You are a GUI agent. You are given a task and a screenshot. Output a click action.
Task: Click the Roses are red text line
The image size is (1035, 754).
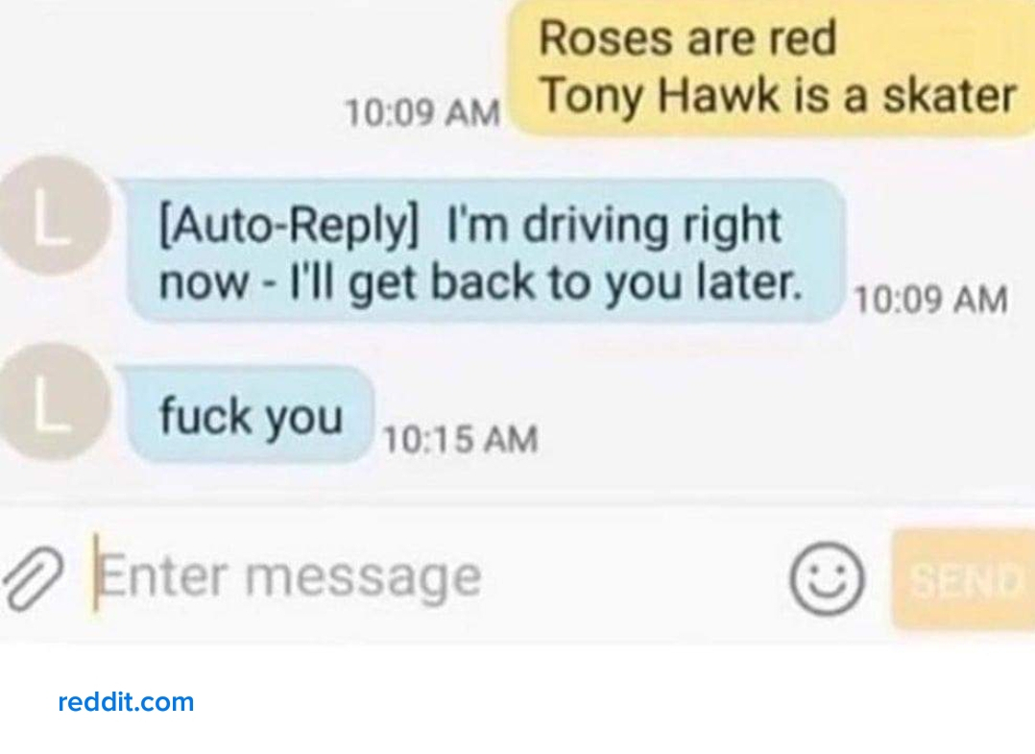coord(687,38)
